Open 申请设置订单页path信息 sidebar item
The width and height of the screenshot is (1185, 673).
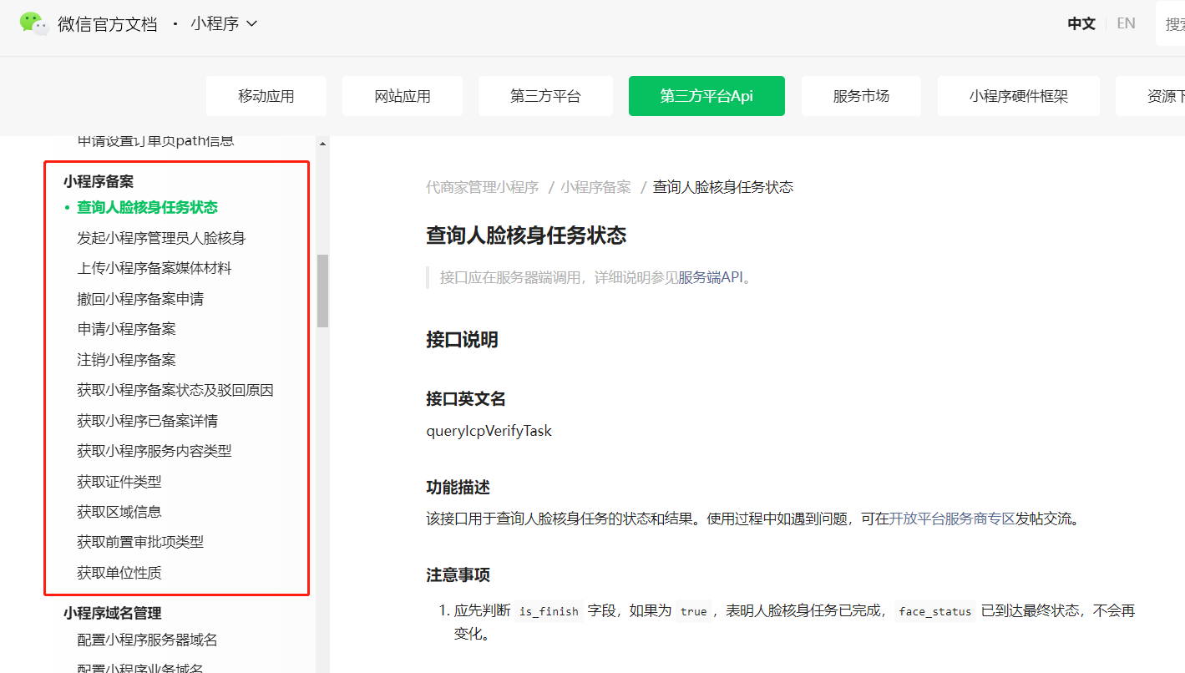(x=156, y=140)
